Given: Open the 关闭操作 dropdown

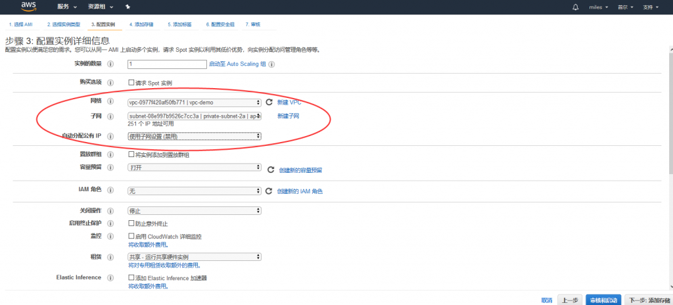Looking at the screenshot, I should click(195, 211).
